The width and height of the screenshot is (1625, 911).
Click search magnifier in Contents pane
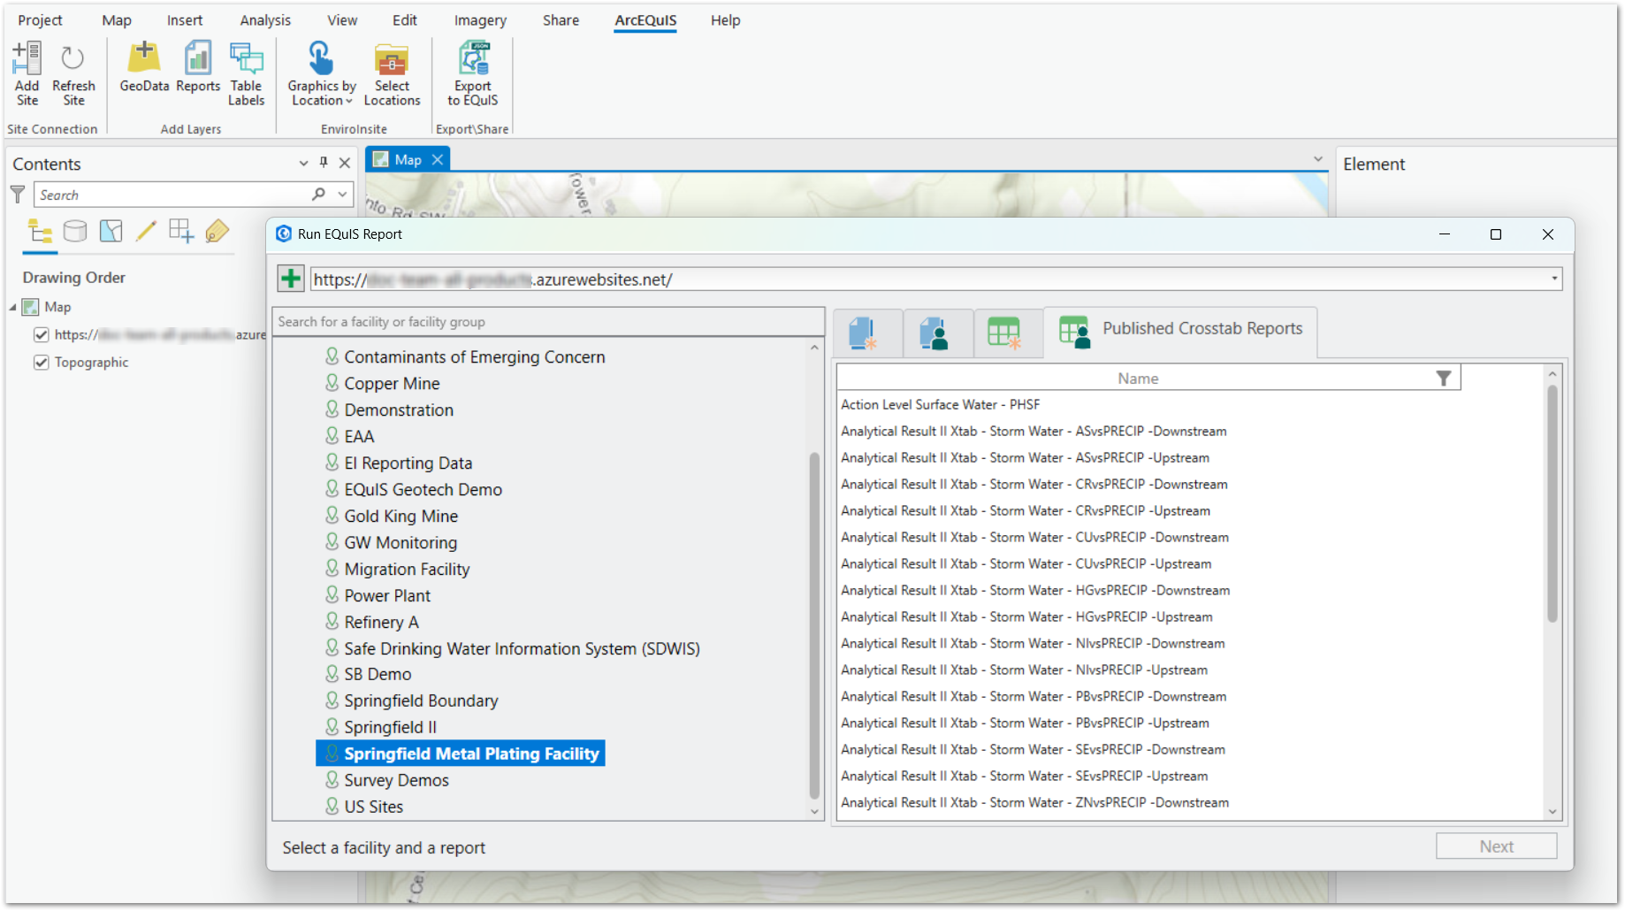point(318,195)
